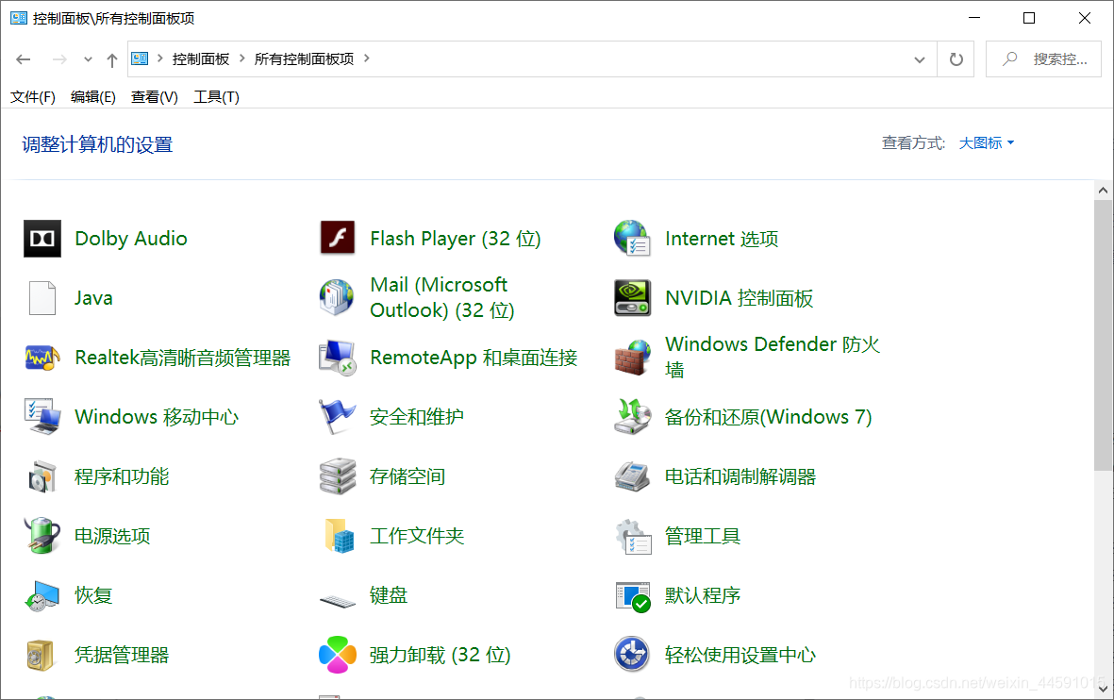
Task: Expand the chevron after 控制面板 breadcrumb
Action: pyautogui.click(x=242, y=58)
